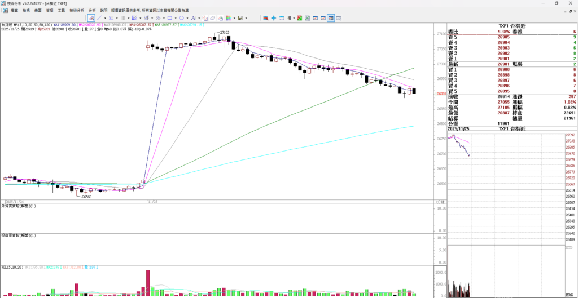578x298 pixels.
Task: Toggle the cursor pointer mode button
Action: tap(91, 18)
